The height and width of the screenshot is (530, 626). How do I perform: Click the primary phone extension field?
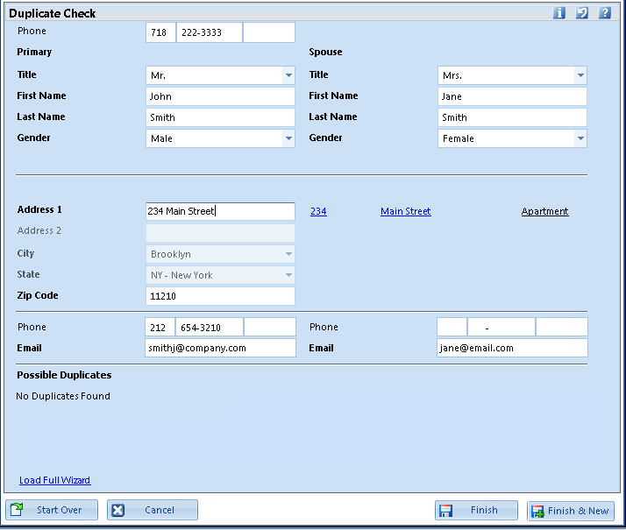tap(270, 328)
